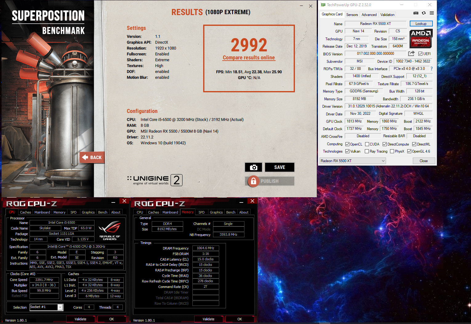
Task: Click the Bus Interface question mark
Action: [x=432, y=69]
